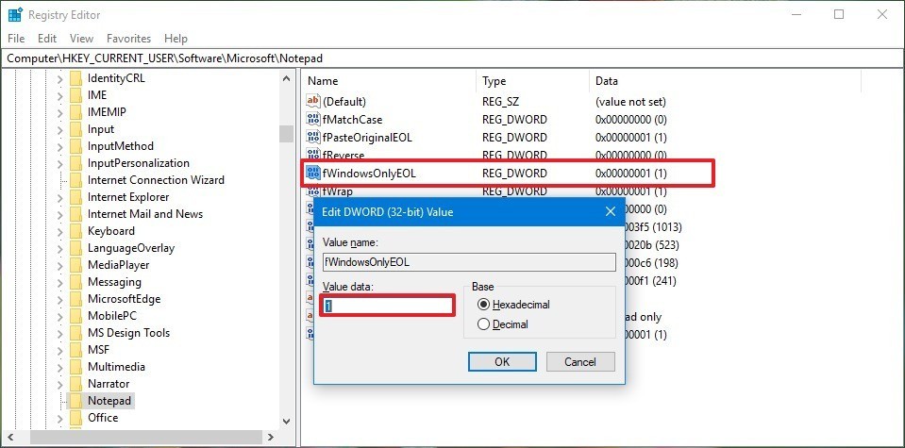Click the tree pane scroll up arrow
905x448 pixels.
pos(287,78)
